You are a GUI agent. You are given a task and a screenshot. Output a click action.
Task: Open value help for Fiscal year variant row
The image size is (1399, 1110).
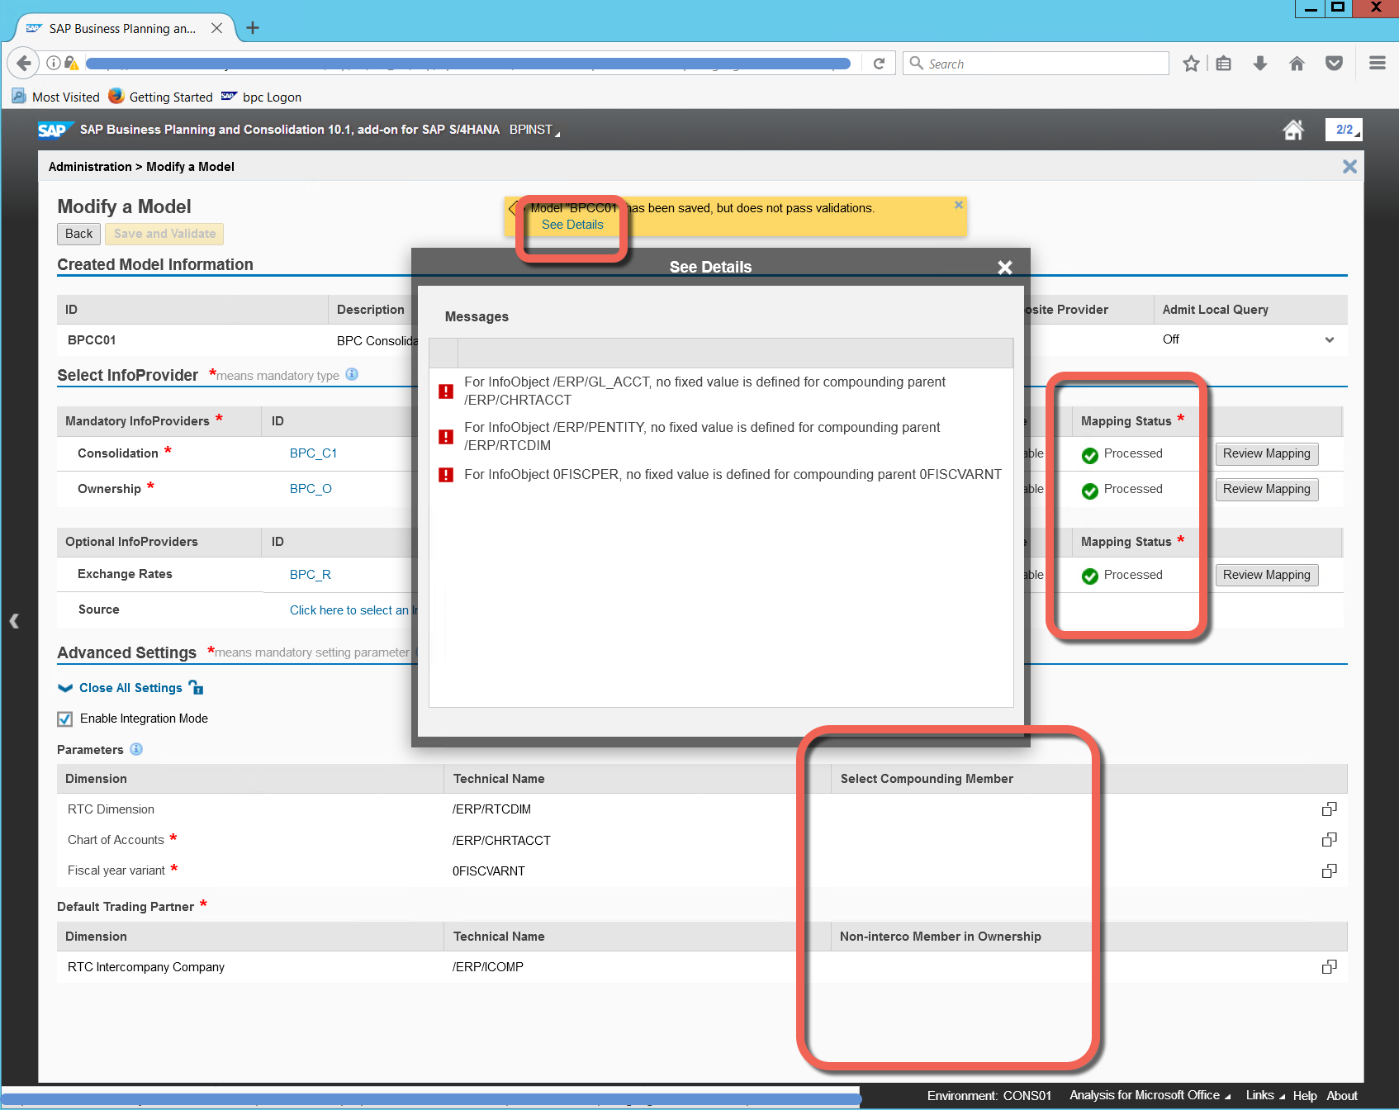click(1329, 871)
